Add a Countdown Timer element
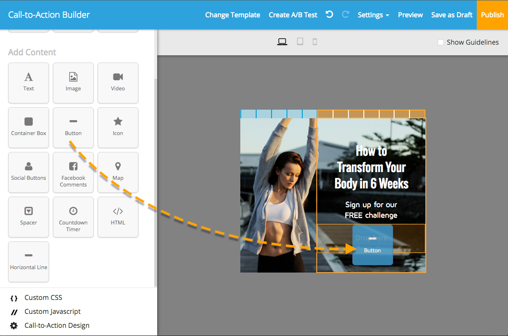 [x=73, y=217]
